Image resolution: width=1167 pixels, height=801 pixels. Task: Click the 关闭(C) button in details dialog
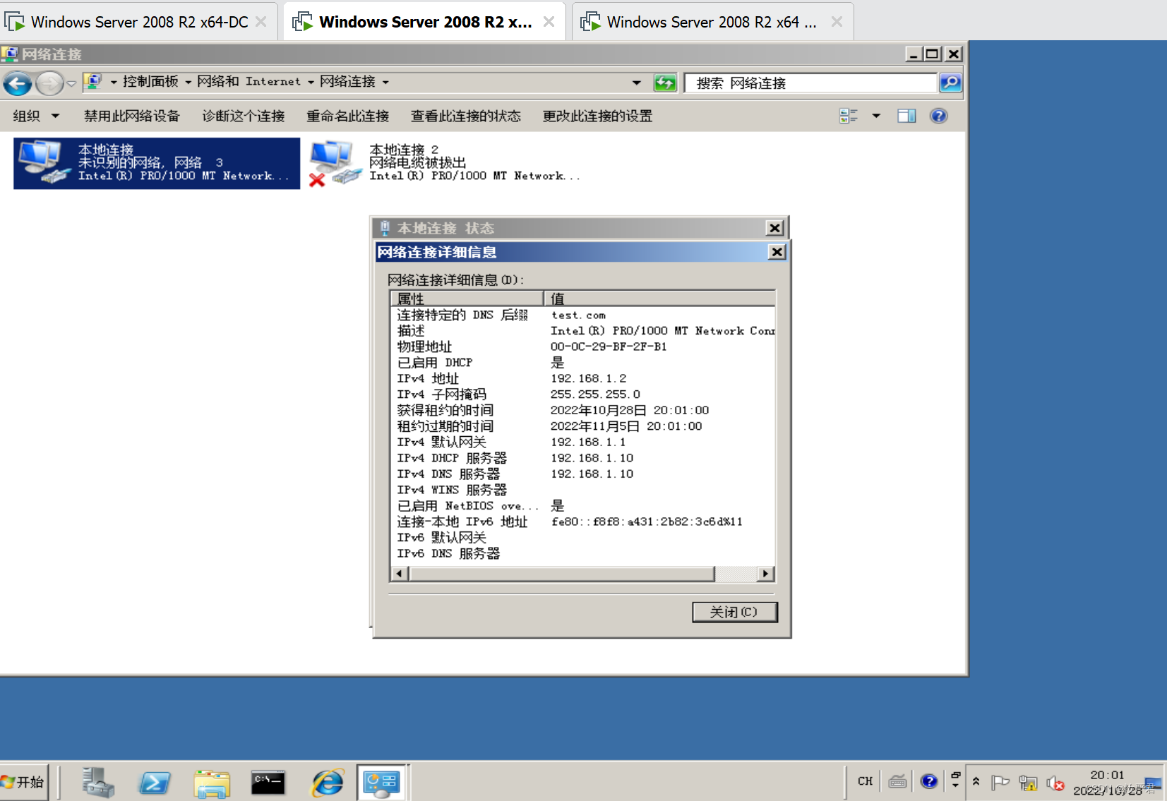pos(734,612)
